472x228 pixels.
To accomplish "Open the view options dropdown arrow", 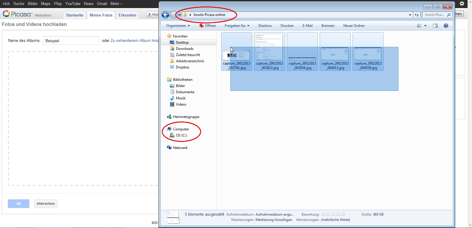I will point(426,26).
